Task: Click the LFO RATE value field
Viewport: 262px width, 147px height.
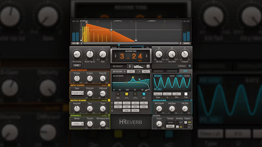Action: tap(180, 76)
